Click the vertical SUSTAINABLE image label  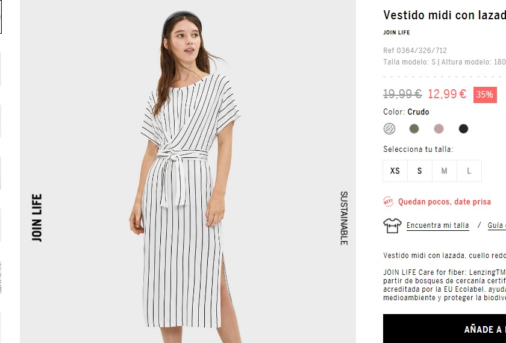pyautogui.click(x=344, y=218)
